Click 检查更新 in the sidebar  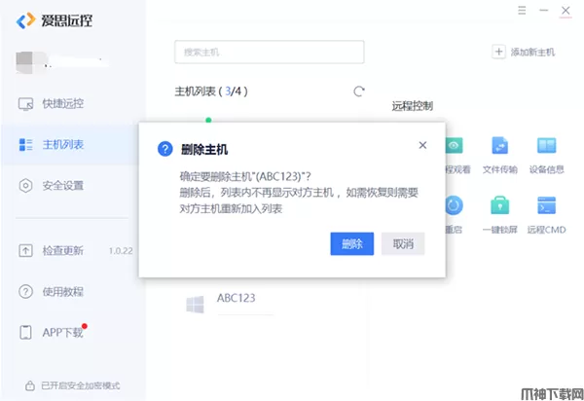[x=62, y=250]
